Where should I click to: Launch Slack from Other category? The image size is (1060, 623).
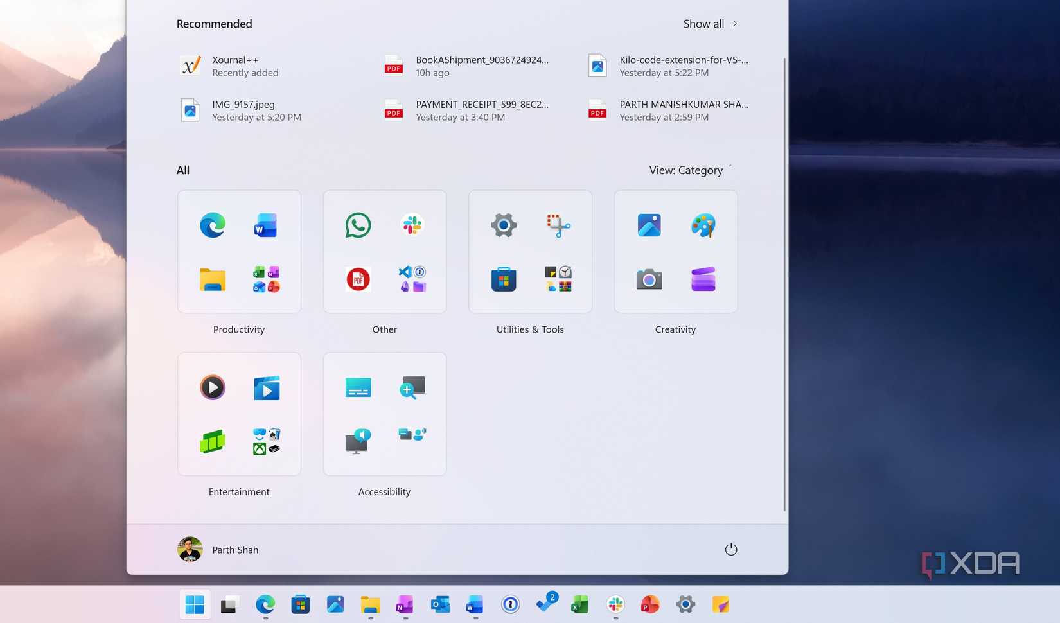tap(412, 225)
